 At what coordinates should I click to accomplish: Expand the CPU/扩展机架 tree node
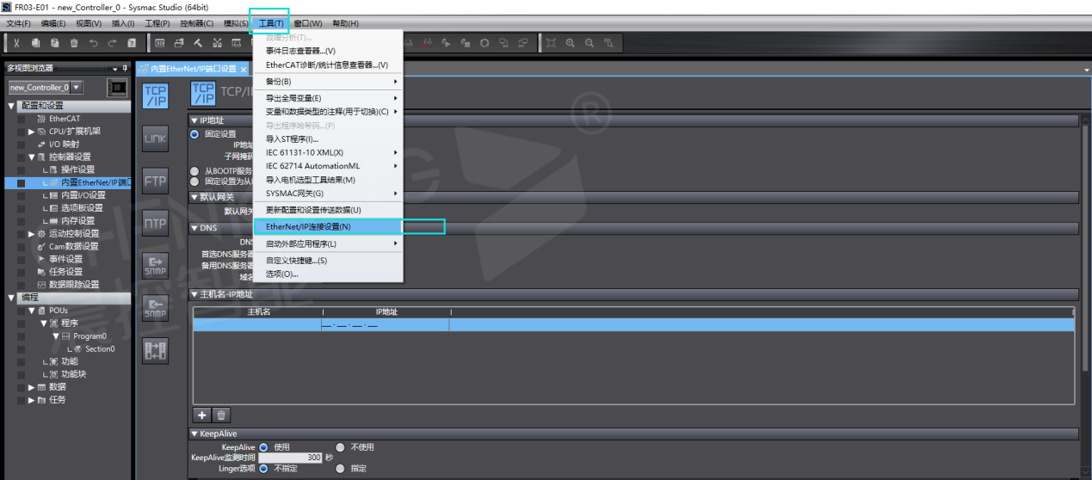click(32, 132)
